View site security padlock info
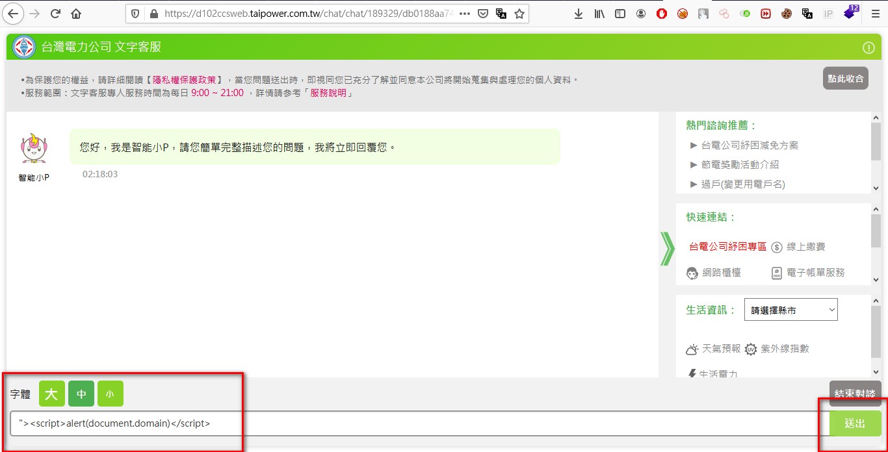The height and width of the screenshot is (452, 888). tap(153, 14)
